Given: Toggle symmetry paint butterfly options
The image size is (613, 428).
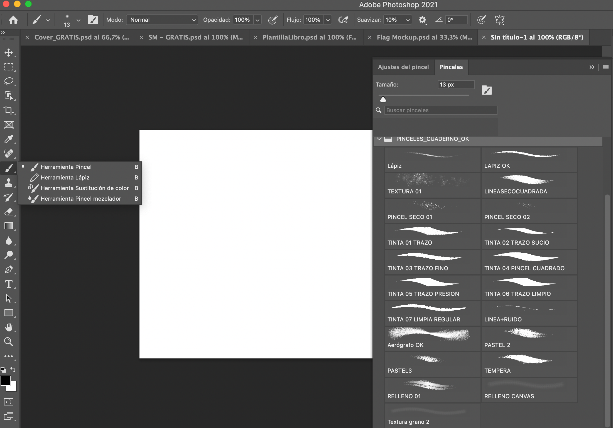Looking at the screenshot, I should 499,20.
